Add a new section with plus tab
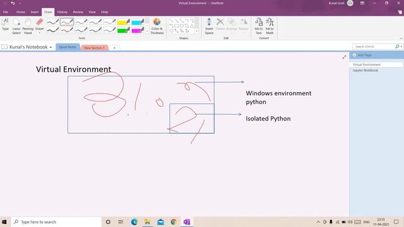Screen dimensions: 404x227 click(114, 48)
